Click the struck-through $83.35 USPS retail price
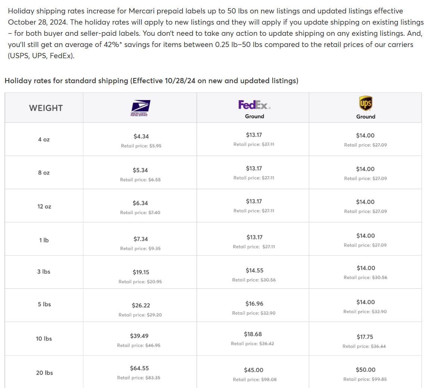Image resolution: width=426 pixels, height=388 pixels. coord(153,378)
